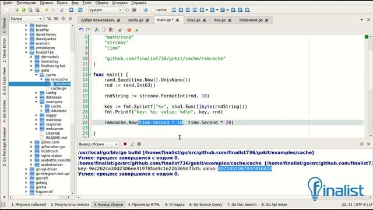Open the Вывод сборки output dropdown
373x210 pixels.
point(98,144)
